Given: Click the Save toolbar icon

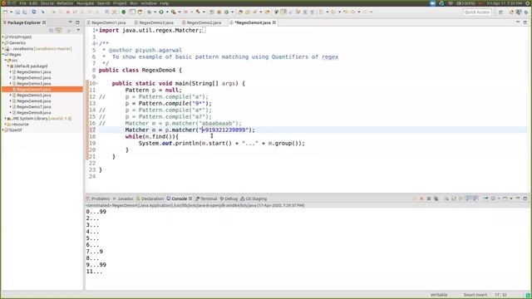Looking at the screenshot, I should [x=17, y=12].
